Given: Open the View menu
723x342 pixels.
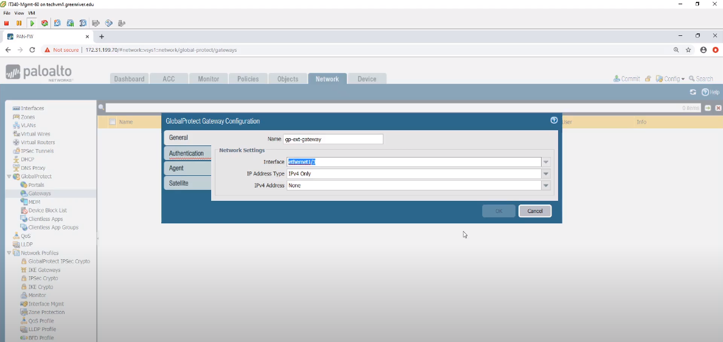Looking at the screenshot, I should tap(19, 13).
